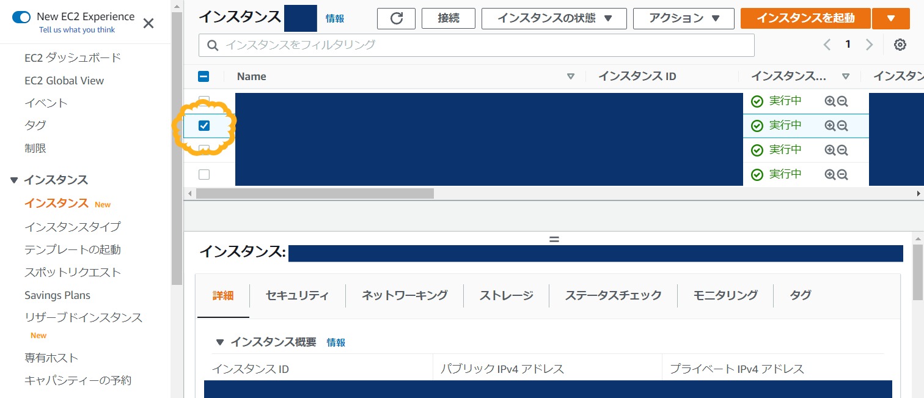Toggle the select-all instances checkbox
Screen dimensions: 924x398
[203, 76]
